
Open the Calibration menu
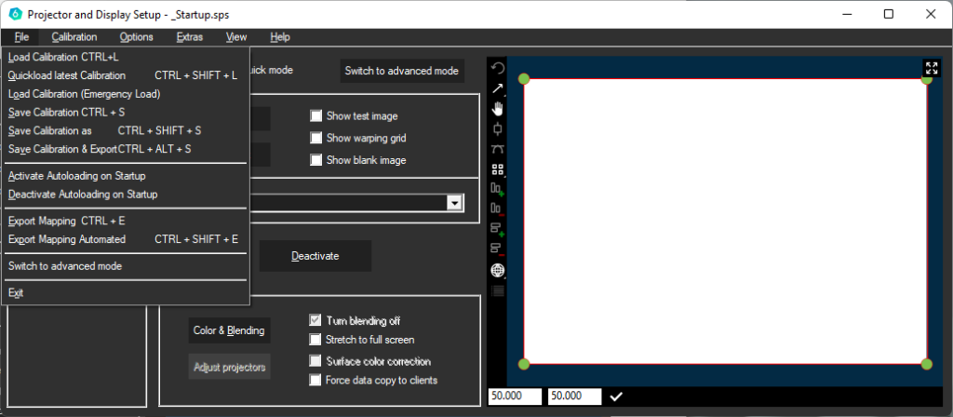click(x=74, y=37)
